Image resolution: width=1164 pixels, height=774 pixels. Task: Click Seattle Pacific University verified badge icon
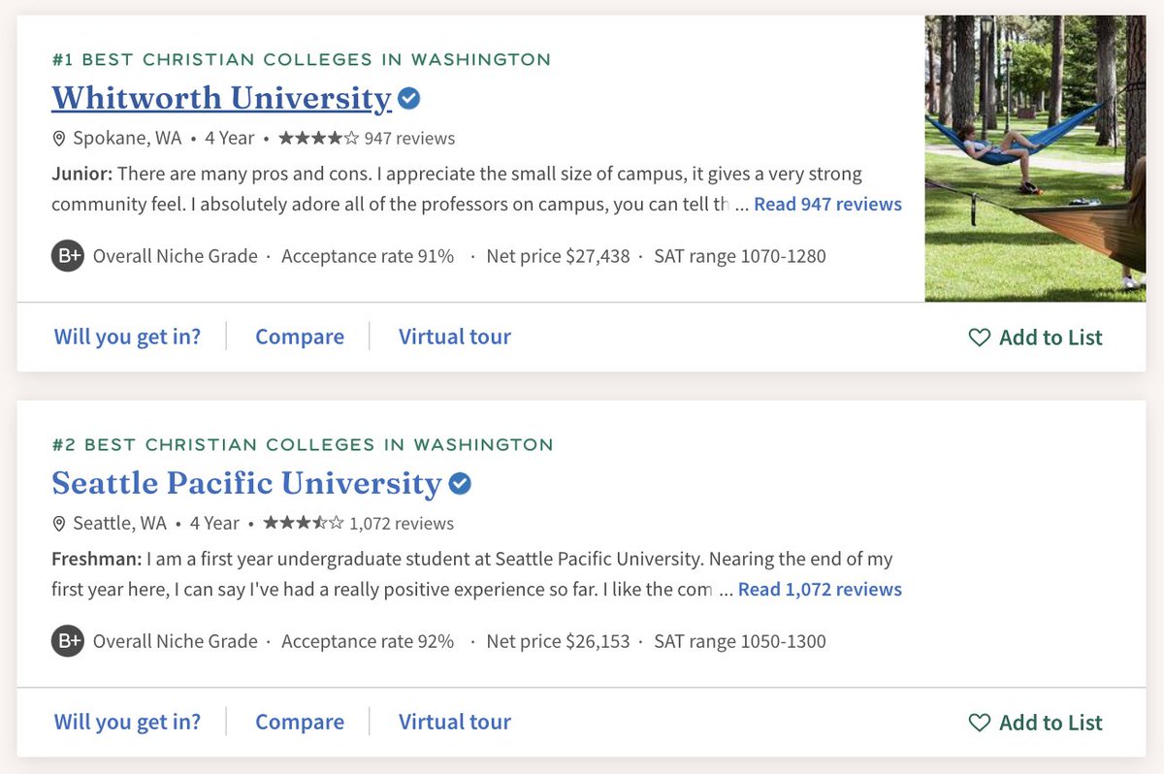click(x=461, y=483)
